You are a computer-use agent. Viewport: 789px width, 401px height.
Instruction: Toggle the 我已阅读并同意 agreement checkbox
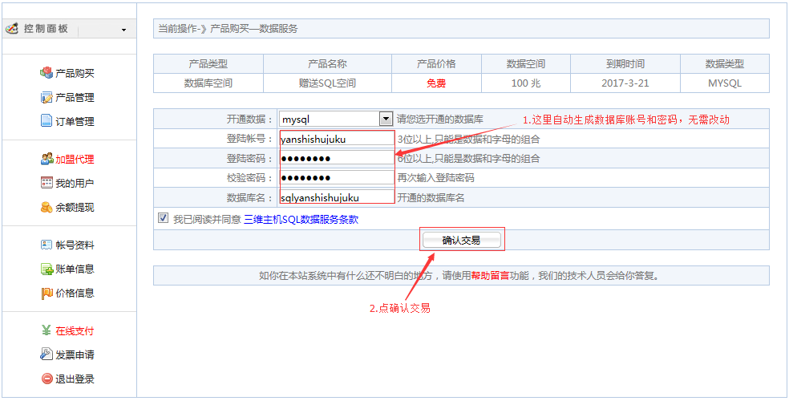click(x=164, y=218)
